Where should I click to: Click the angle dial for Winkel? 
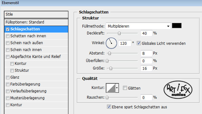[x=111, y=43]
